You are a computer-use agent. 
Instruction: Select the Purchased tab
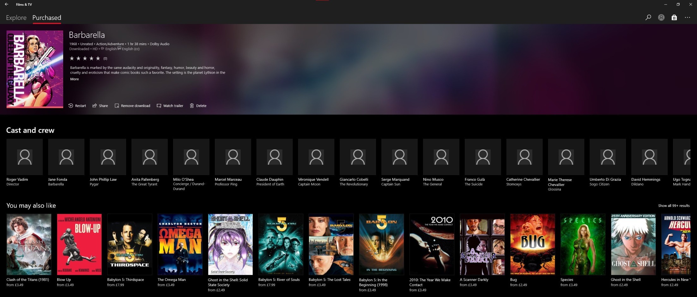pyautogui.click(x=47, y=18)
